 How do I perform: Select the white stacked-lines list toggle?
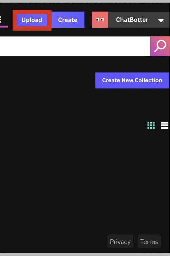click(165, 125)
